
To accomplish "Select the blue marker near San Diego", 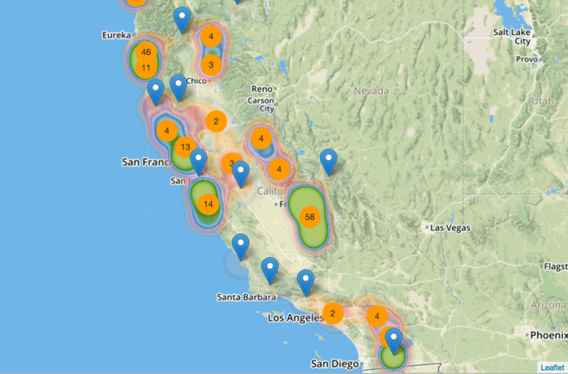I will [x=394, y=340].
